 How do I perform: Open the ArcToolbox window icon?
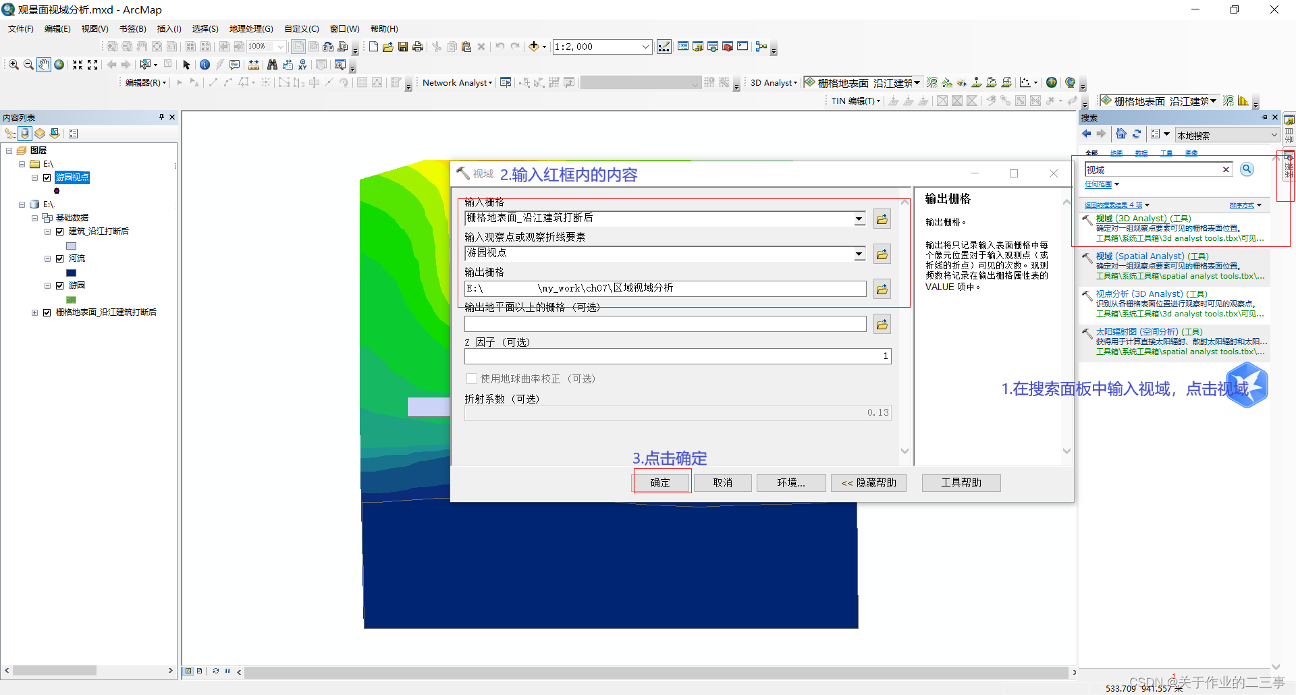click(728, 47)
